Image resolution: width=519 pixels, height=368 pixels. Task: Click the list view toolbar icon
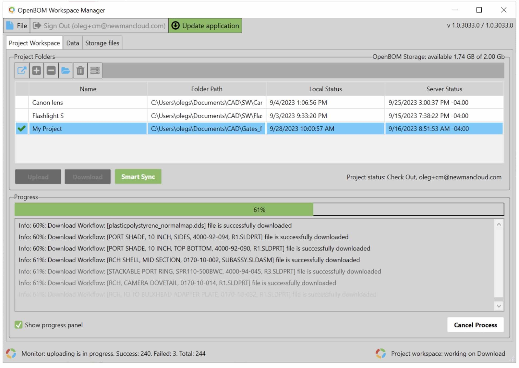(x=95, y=70)
